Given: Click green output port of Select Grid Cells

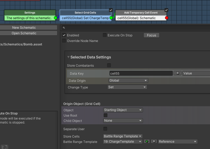Looking at the screenshot, I should pos(111,18).
